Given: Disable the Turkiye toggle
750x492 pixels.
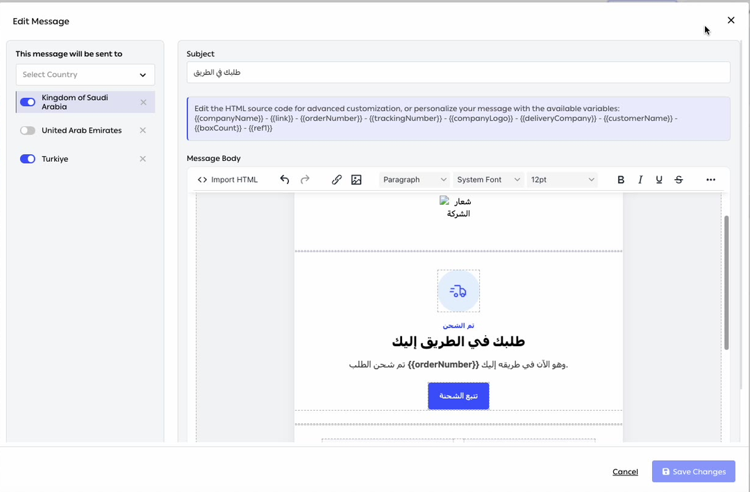Looking at the screenshot, I should 28,159.
